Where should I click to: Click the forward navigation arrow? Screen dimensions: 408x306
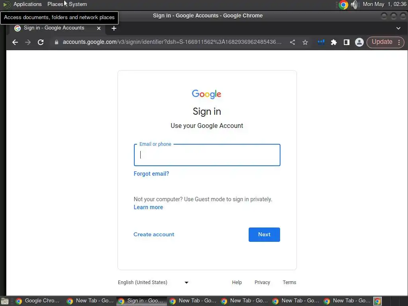28,42
